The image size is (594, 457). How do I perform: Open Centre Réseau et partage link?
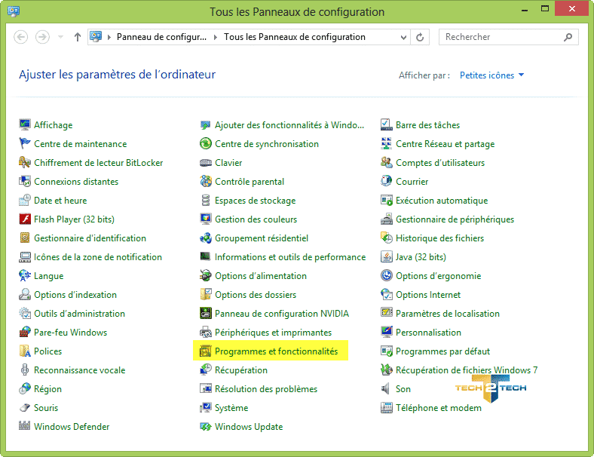pos(445,144)
